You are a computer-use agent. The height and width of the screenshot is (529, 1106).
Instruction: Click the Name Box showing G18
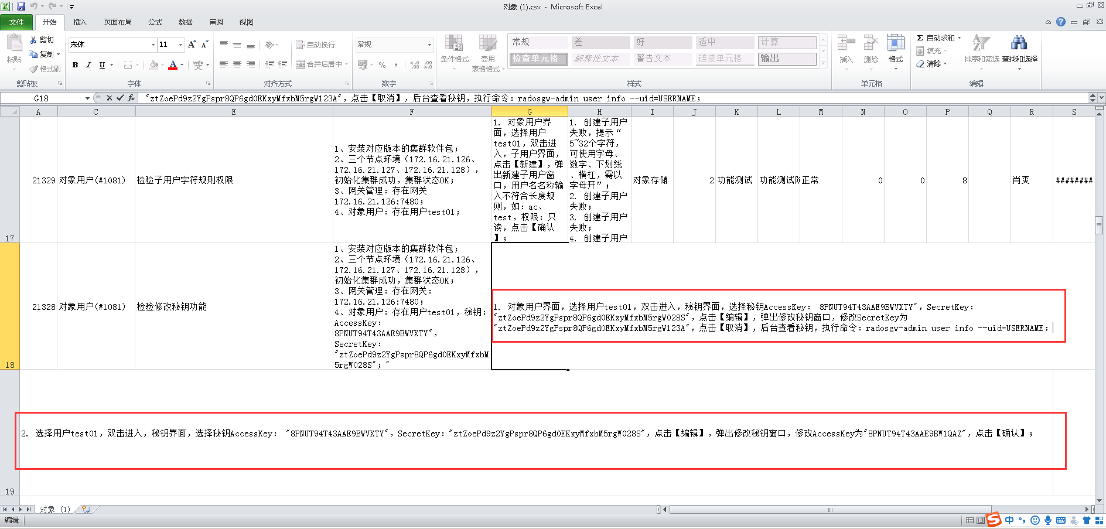tap(42, 98)
